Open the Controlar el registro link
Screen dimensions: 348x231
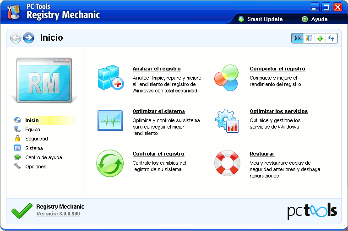pos(158,154)
